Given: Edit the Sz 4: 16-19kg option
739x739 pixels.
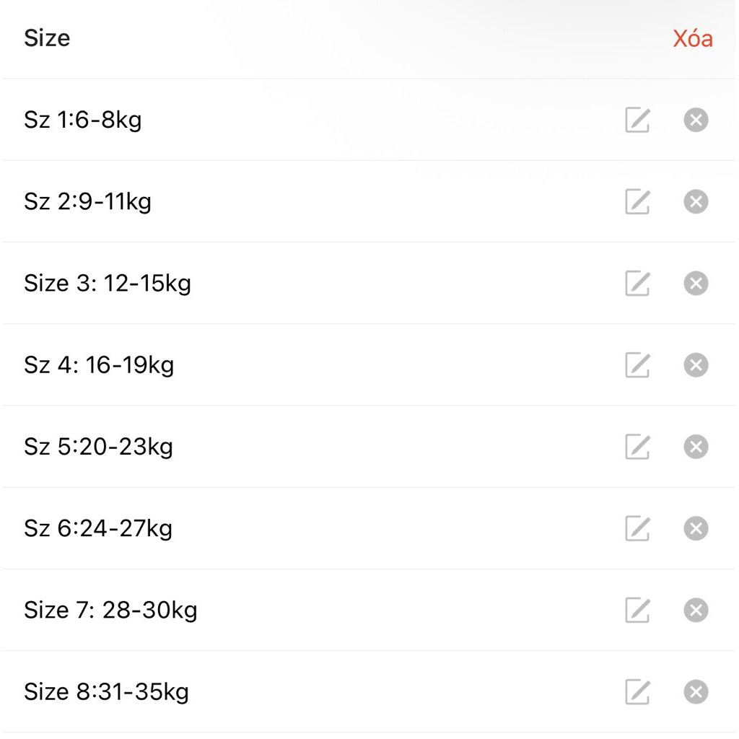Looking at the screenshot, I should pos(637,365).
